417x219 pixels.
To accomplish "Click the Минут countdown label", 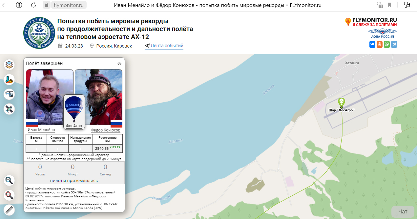I will click(x=73, y=174).
